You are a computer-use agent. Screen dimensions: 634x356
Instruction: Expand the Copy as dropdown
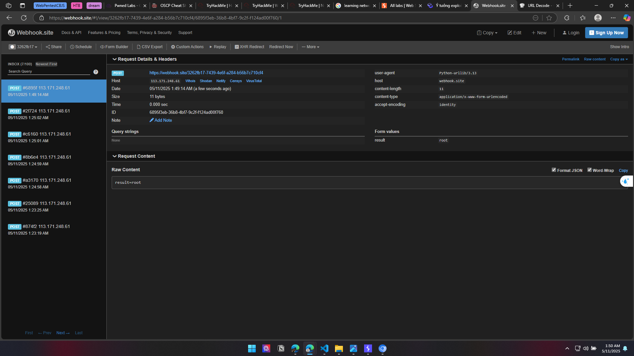619,59
